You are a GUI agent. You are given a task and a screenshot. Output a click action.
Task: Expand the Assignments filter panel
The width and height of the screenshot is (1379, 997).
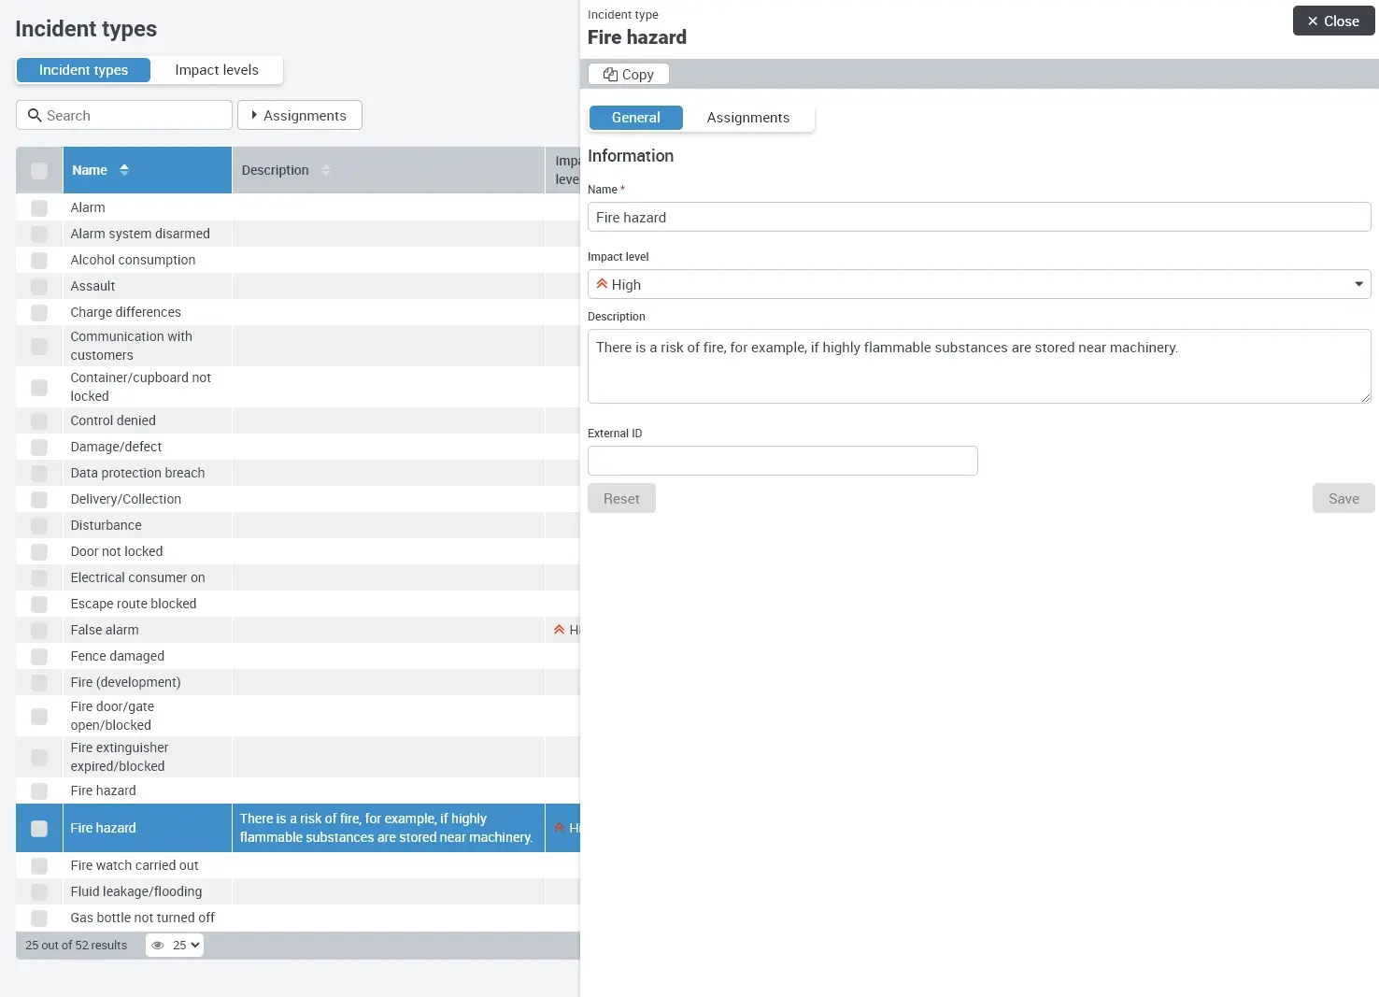(299, 115)
